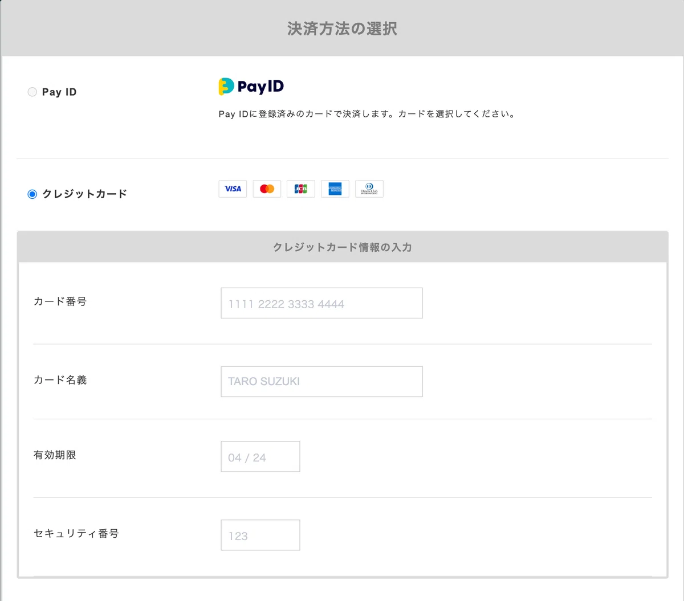This screenshot has height=601, width=684.
Task: Click the Pay ID description text
Action: [x=367, y=114]
